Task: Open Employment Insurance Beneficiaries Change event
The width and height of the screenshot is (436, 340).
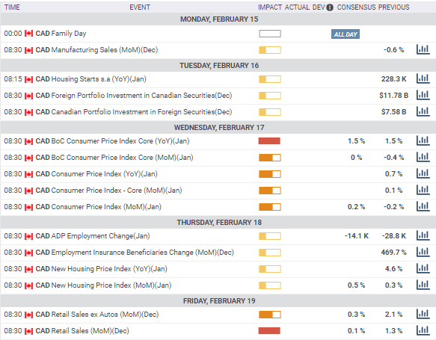Action: click(135, 253)
